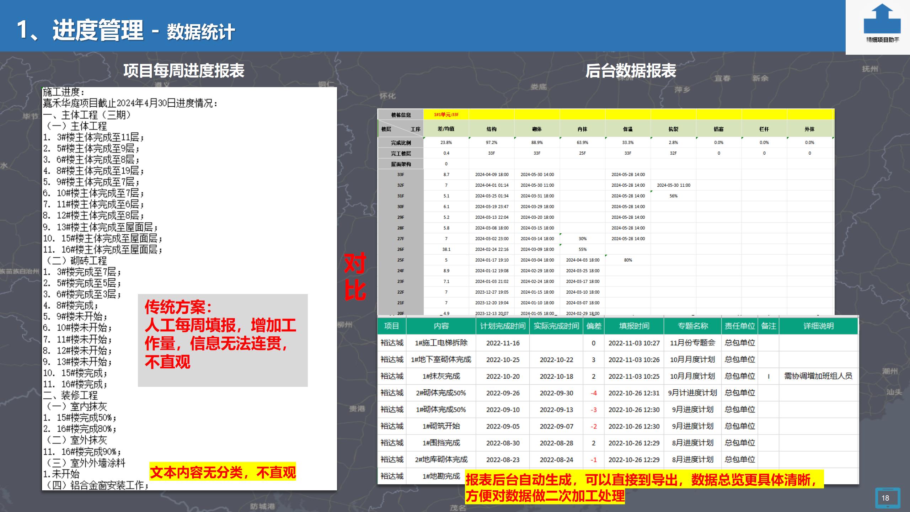
Task: Click the cell 2#砌体完成50%
Action: (441, 393)
